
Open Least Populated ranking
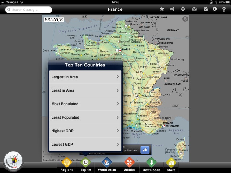pyautogui.click(x=85, y=117)
